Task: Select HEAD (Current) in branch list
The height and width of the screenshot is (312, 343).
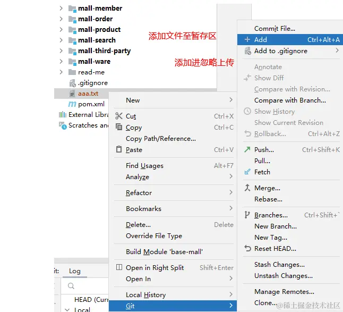Action: 91,299
